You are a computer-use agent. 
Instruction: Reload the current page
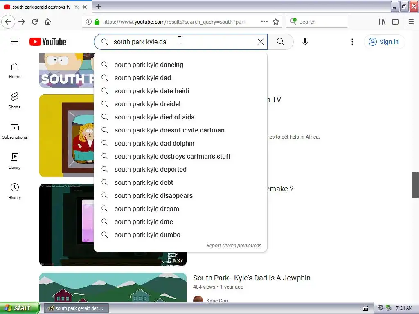(x=35, y=22)
